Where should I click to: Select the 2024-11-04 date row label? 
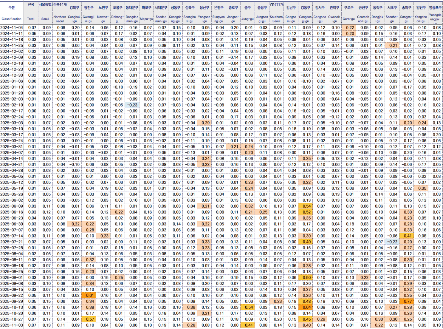[x=12, y=27]
